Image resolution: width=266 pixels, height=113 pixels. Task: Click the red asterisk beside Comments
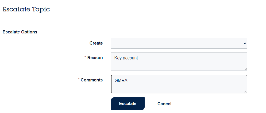(79, 79)
